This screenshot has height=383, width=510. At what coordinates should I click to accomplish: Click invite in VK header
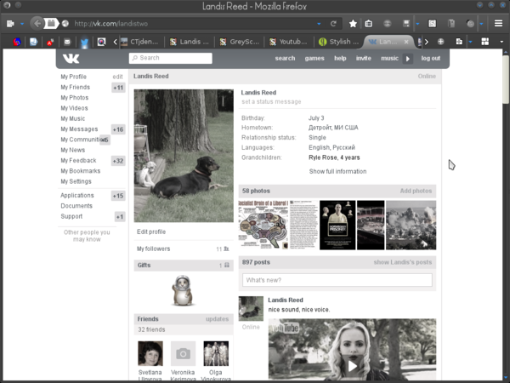pos(363,58)
